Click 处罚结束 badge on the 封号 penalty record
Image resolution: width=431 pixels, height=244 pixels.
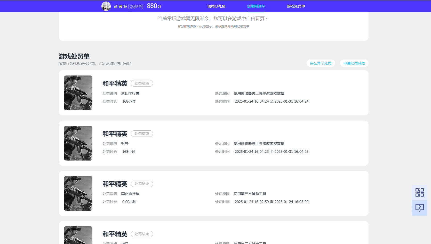(142, 133)
